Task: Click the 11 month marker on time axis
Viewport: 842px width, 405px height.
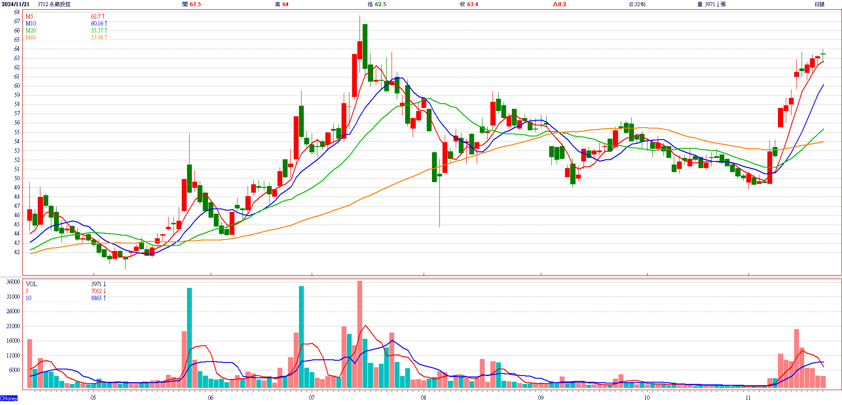Action: pos(748,398)
